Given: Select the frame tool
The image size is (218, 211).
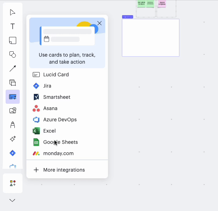Looking at the screenshot, I should 13,83.
